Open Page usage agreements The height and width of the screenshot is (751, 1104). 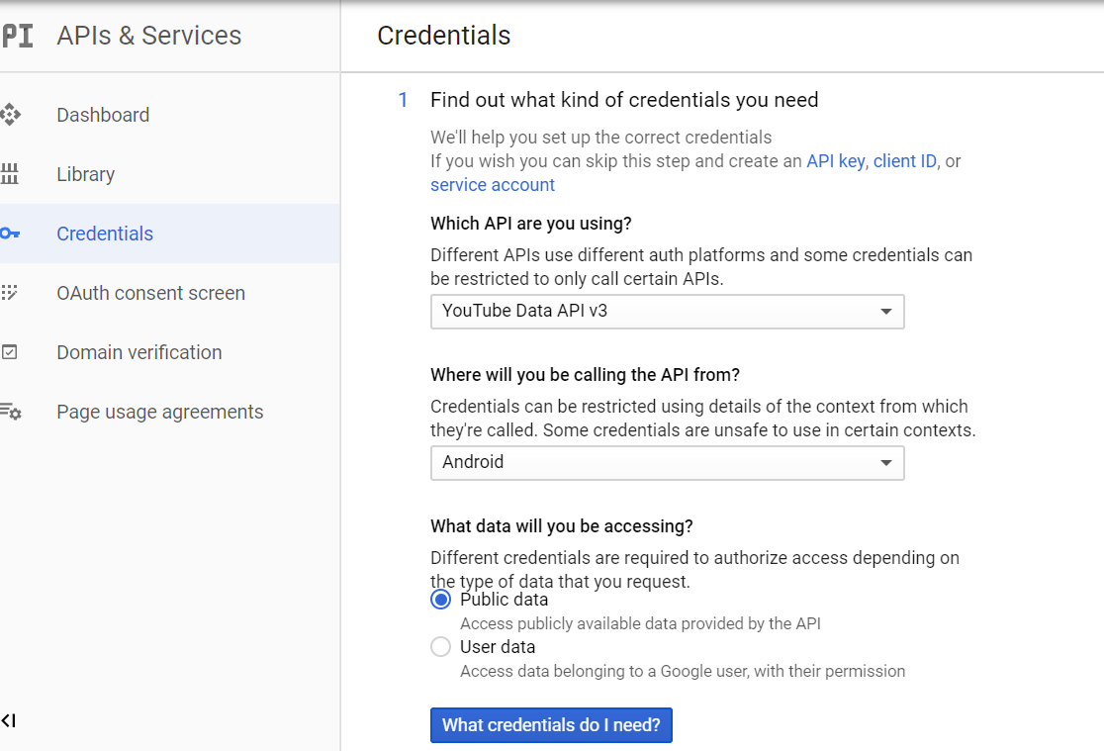[160, 412]
